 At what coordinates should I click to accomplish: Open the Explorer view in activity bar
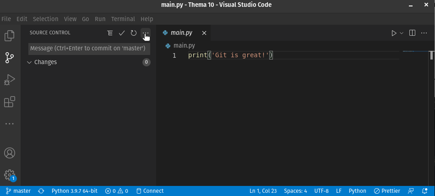(9, 36)
